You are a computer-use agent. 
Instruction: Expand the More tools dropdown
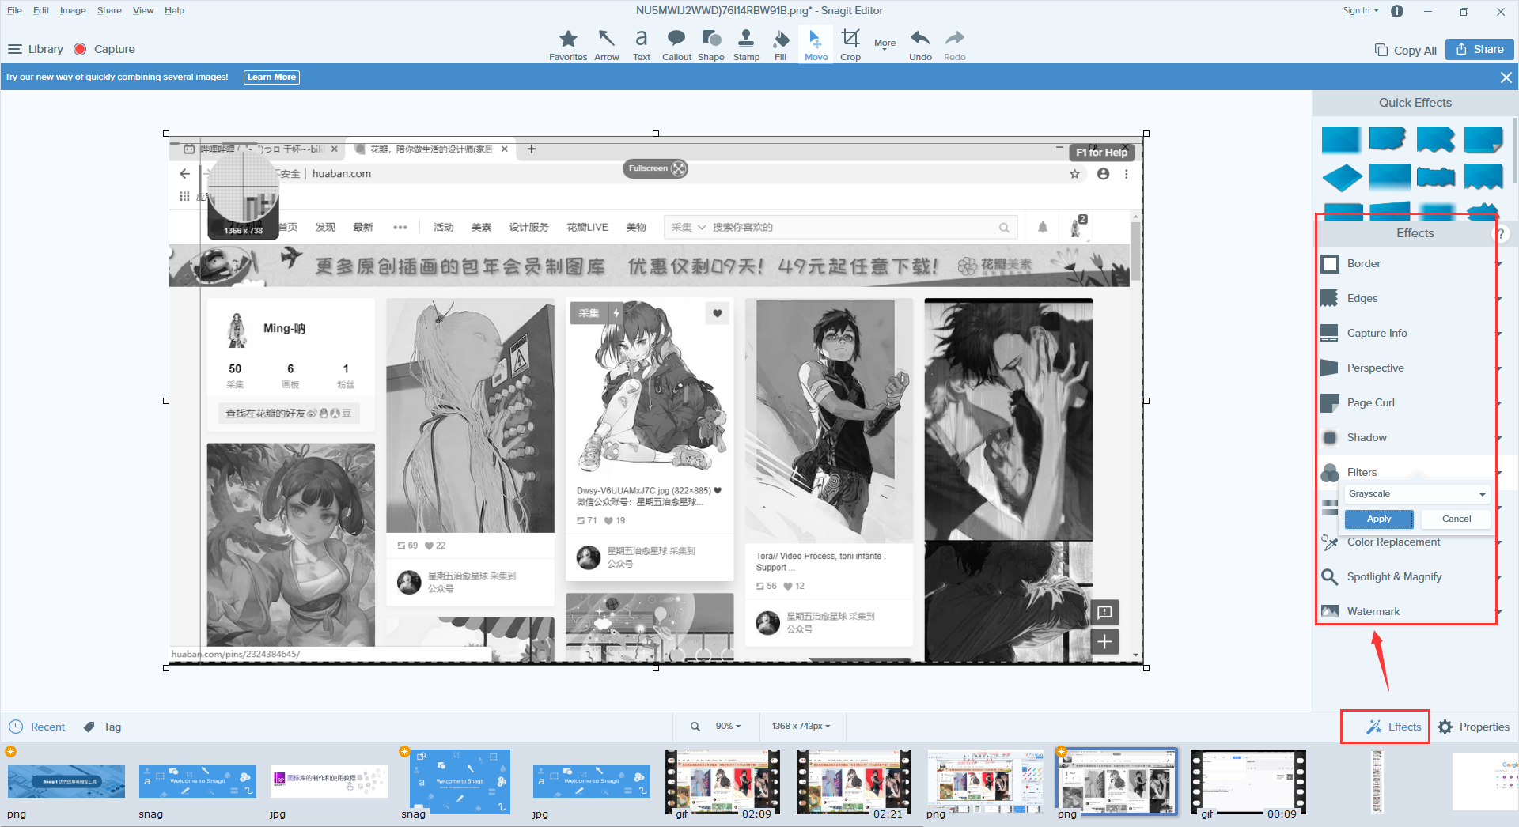click(x=885, y=44)
